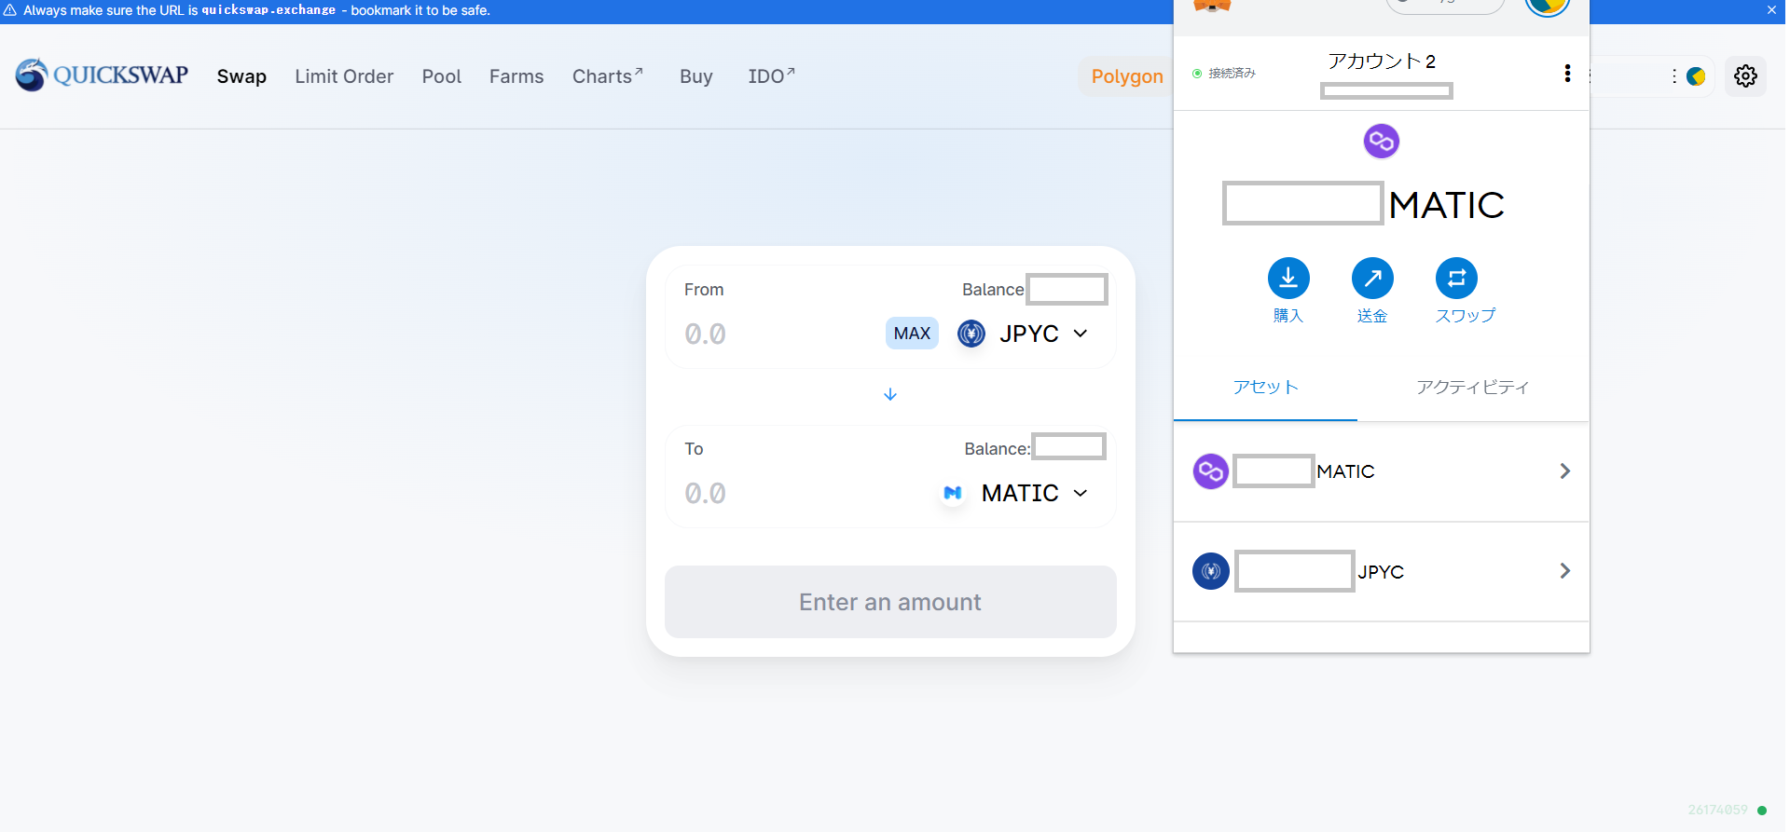Click the To amount input field

click(802, 493)
